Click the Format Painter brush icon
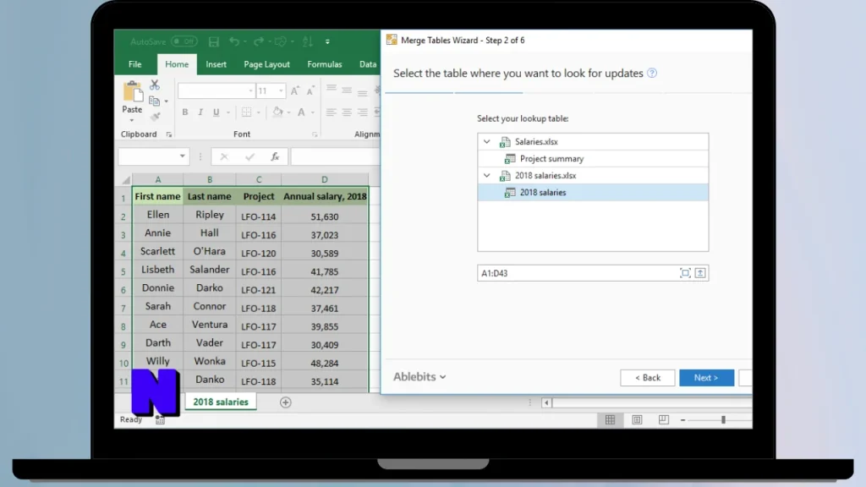The image size is (866, 487). [156, 117]
